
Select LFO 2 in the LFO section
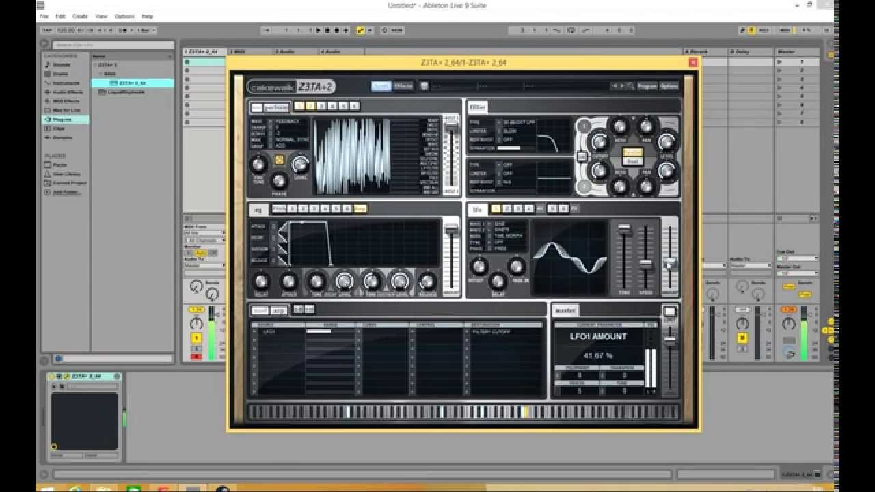coord(507,208)
